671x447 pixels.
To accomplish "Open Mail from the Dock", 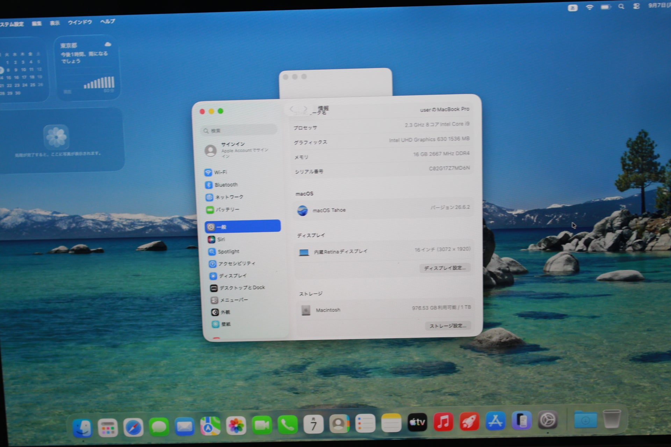I will [185, 426].
